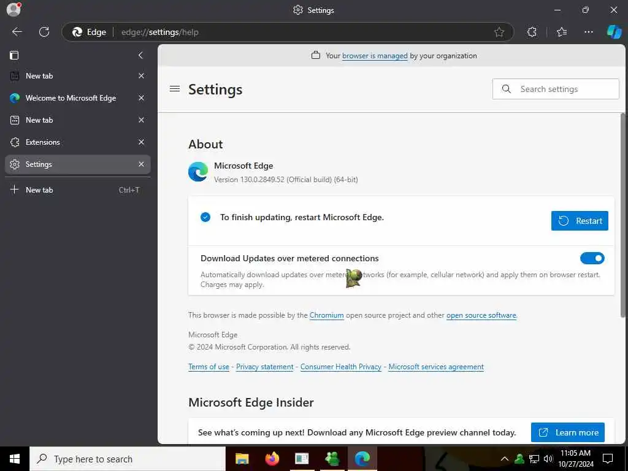Image resolution: width=628 pixels, height=471 pixels.
Task: Click the version number text
Action: [x=286, y=180]
